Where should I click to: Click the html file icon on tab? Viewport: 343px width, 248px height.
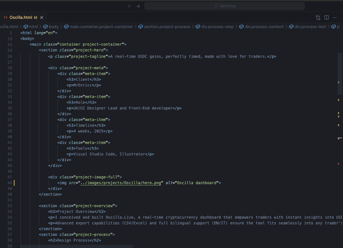pos(6,17)
